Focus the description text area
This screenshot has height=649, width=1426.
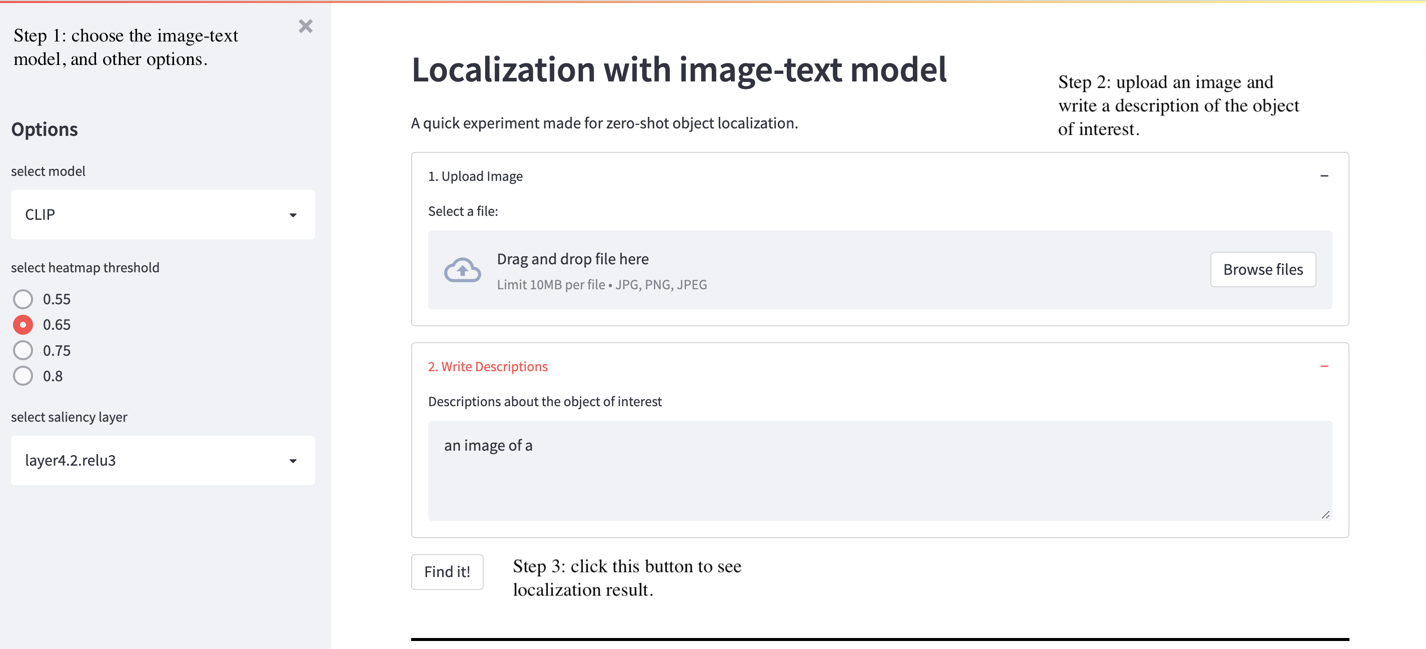point(880,471)
